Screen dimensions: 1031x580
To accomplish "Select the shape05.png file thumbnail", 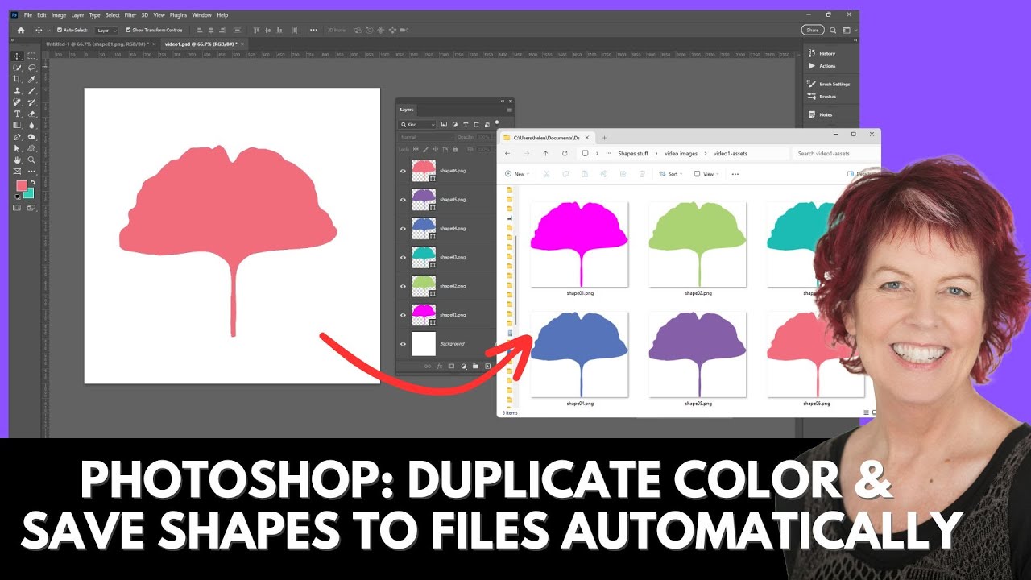I will pyautogui.click(x=698, y=354).
